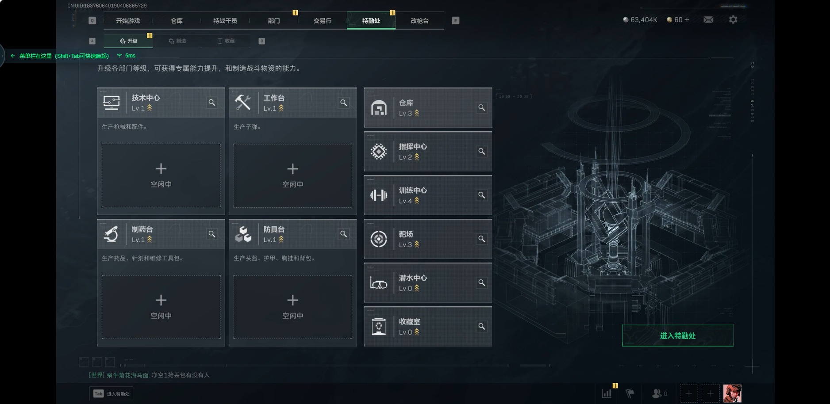
Task: Select the 制造 sub-tab
Action: (x=177, y=41)
